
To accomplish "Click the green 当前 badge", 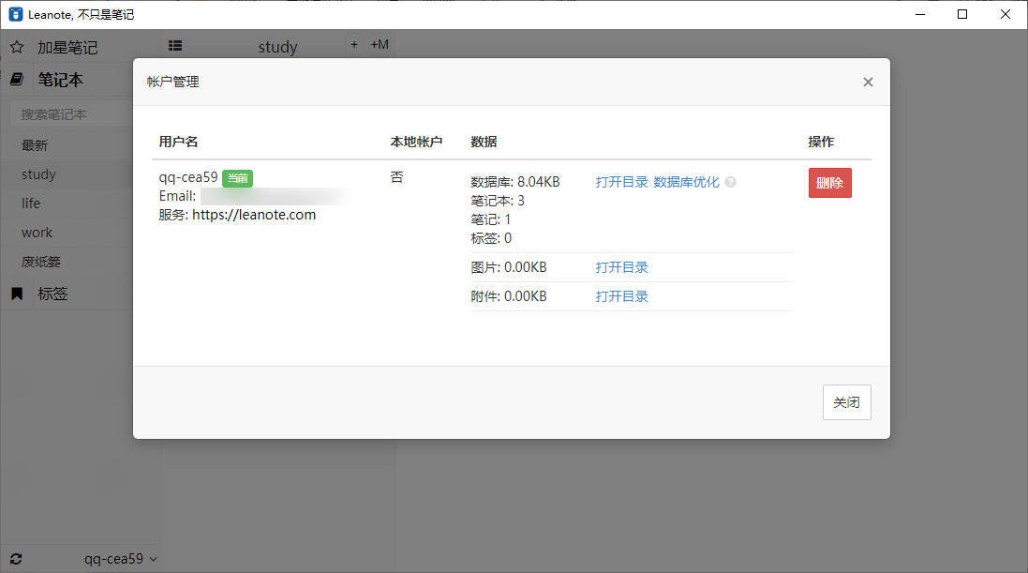I will tap(237, 178).
